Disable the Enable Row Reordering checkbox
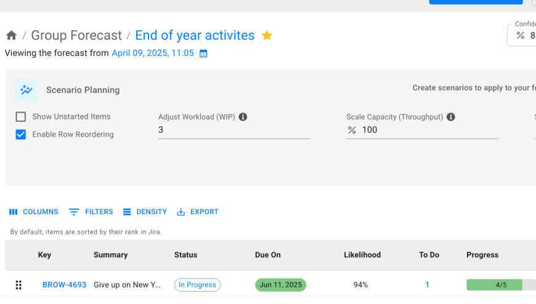536x304 pixels. 21,135
